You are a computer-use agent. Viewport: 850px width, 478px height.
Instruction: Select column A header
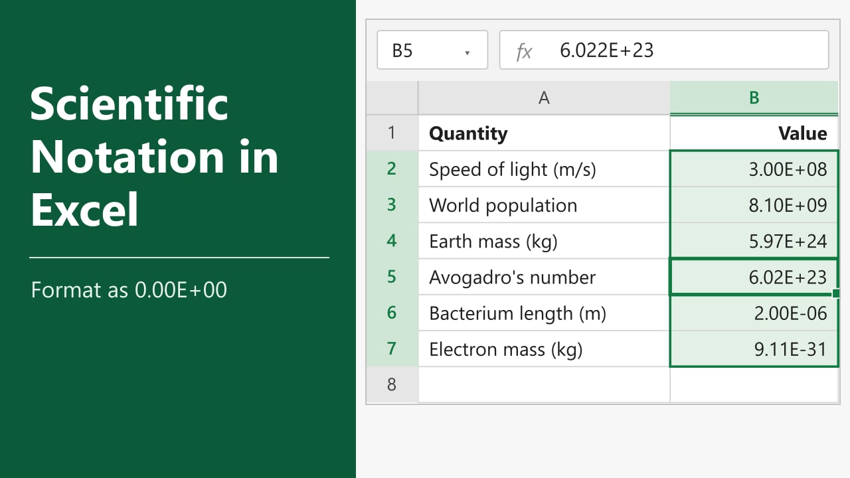point(544,98)
